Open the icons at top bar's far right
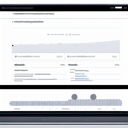Viewport: 128px width, 128px height. [x=125, y=8]
